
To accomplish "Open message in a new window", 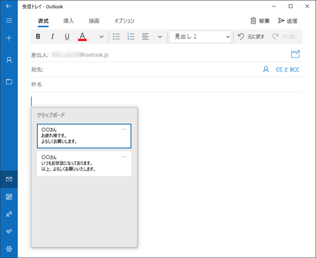I will [295, 54].
